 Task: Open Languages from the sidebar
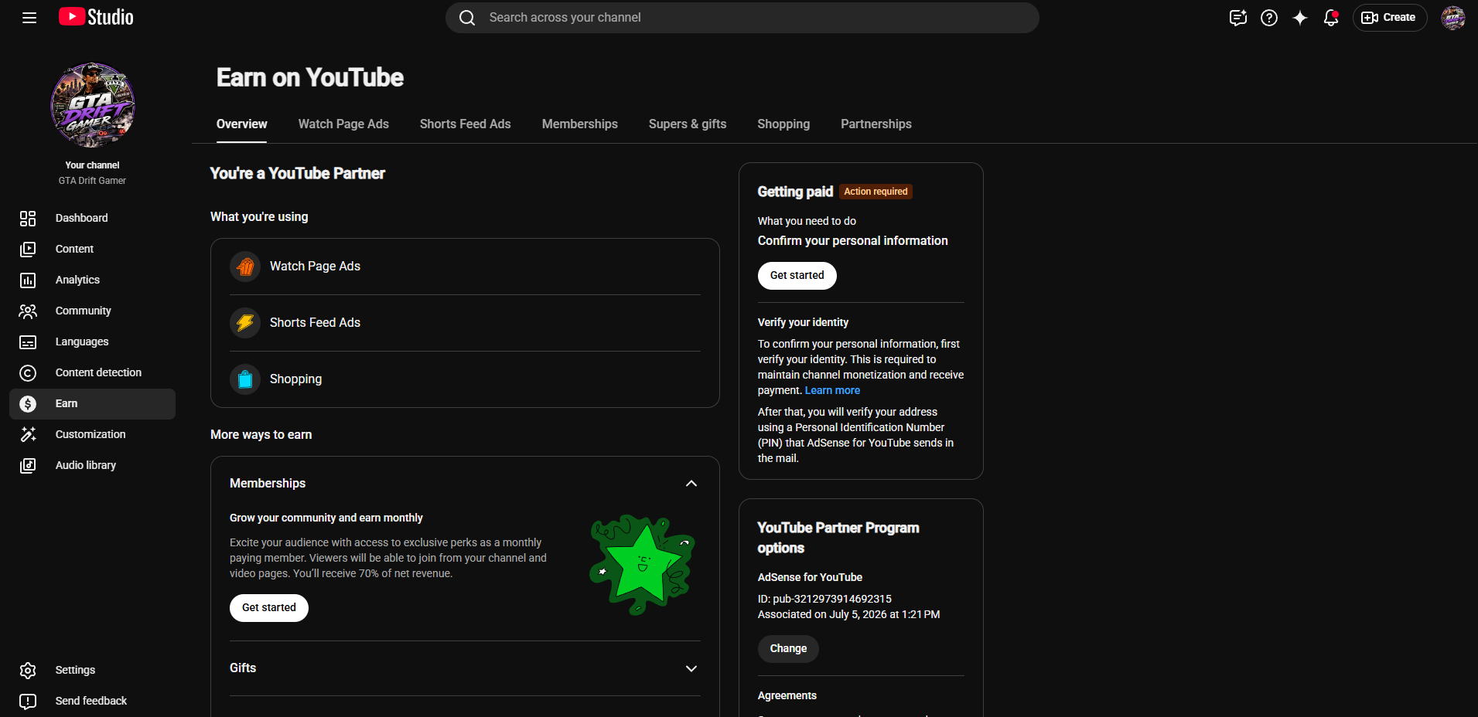[93, 342]
